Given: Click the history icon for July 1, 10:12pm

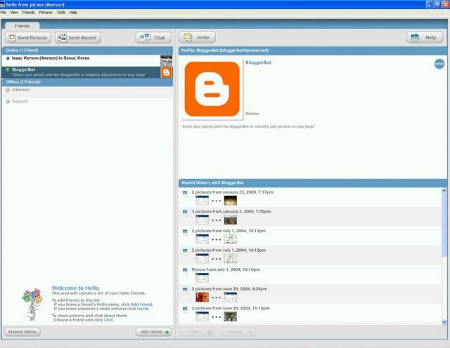Looking at the screenshot, I should coord(185,251).
